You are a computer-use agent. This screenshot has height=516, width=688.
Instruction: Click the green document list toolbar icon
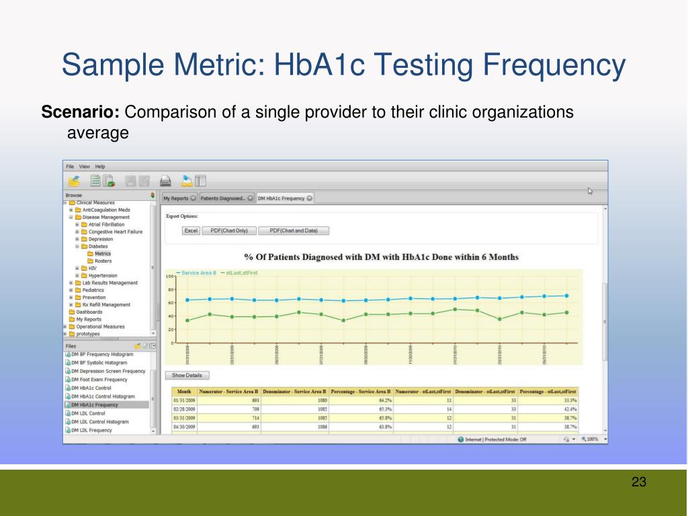[95, 180]
